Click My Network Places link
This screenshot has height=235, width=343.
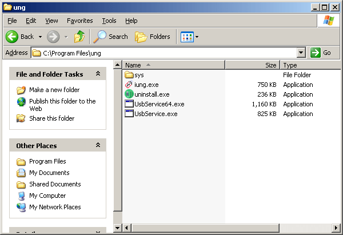[x=55, y=207]
